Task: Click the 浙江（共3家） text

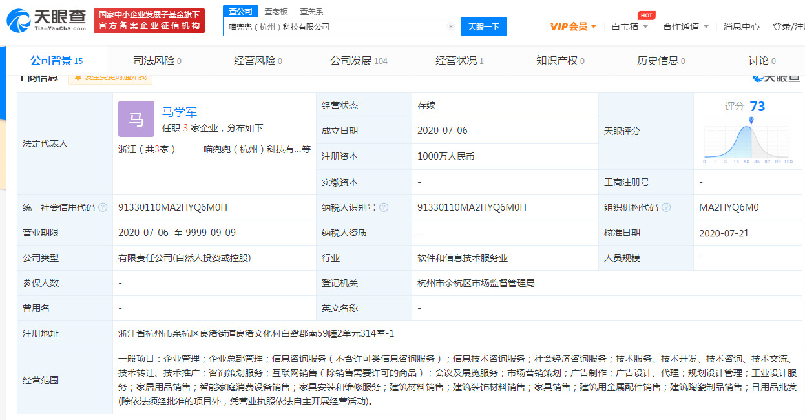Action: coord(147,149)
